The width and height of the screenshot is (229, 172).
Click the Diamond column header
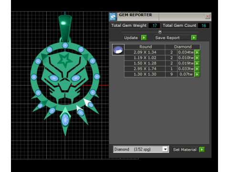click(x=183, y=47)
